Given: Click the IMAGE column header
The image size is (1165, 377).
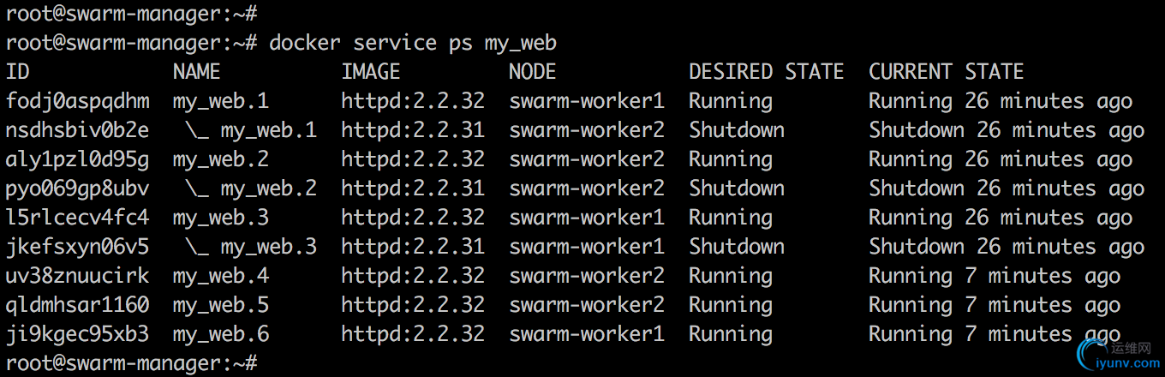Looking at the screenshot, I should [371, 72].
